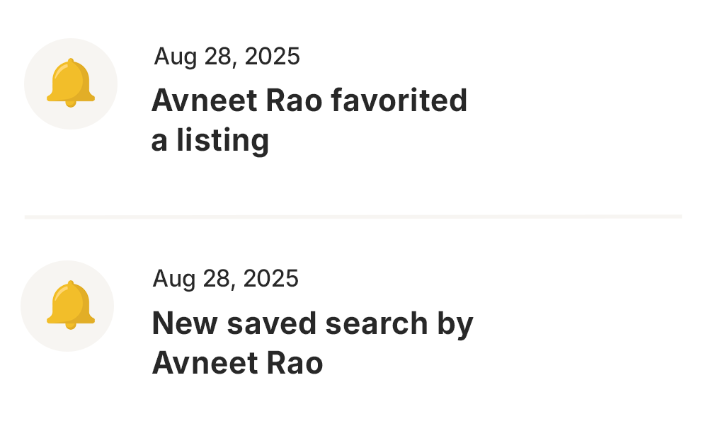Click the bell icon beside the saved search notification
Image resolution: width=708 pixels, height=426 pixels.
click(70, 305)
